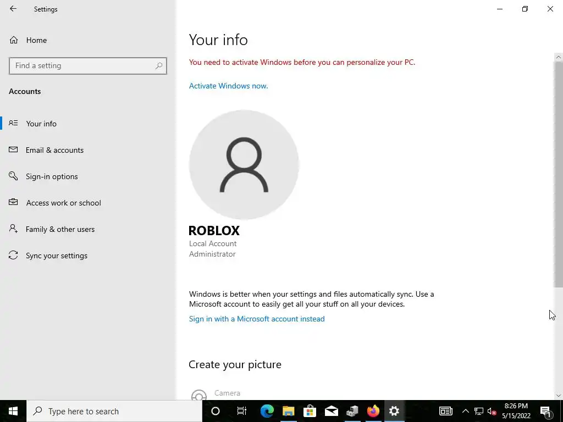Open the Windows Start menu
This screenshot has width=563, height=422.
tap(13, 411)
